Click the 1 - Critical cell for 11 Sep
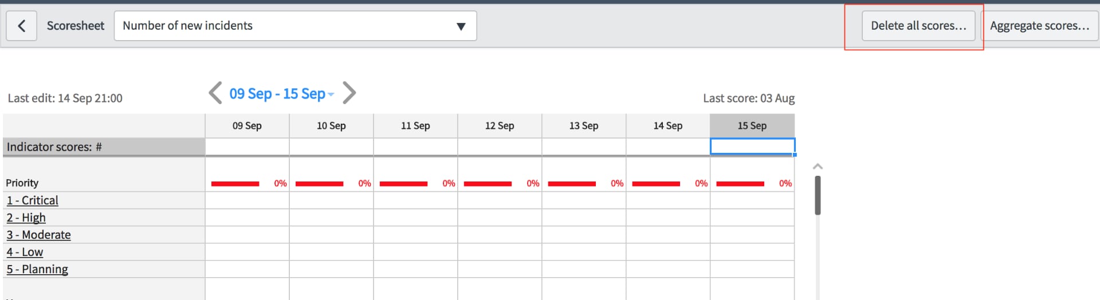Image resolution: width=1100 pixels, height=300 pixels. (x=415, y=200)
